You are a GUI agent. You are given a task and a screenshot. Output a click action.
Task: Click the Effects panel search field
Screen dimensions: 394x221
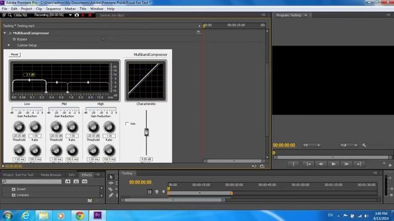(31, 182)
